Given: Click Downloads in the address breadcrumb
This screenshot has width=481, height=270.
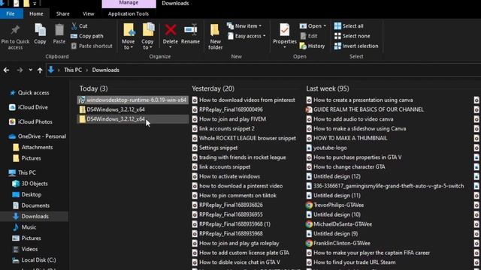Looking at the screenshot, I should tap(105, 70).
